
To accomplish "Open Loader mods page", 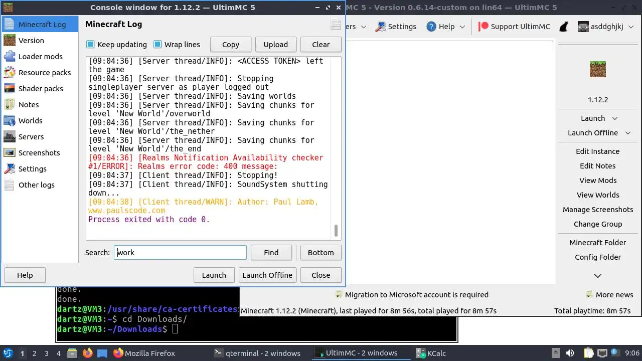I will click(x=40, y=57).
